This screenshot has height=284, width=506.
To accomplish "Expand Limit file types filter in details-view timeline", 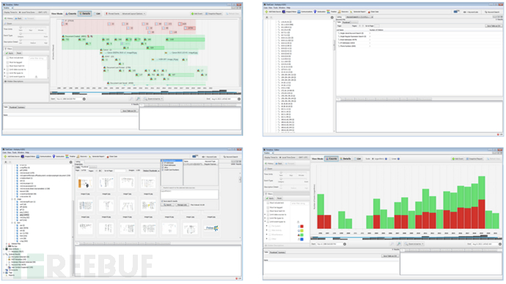I will [4, 73].
